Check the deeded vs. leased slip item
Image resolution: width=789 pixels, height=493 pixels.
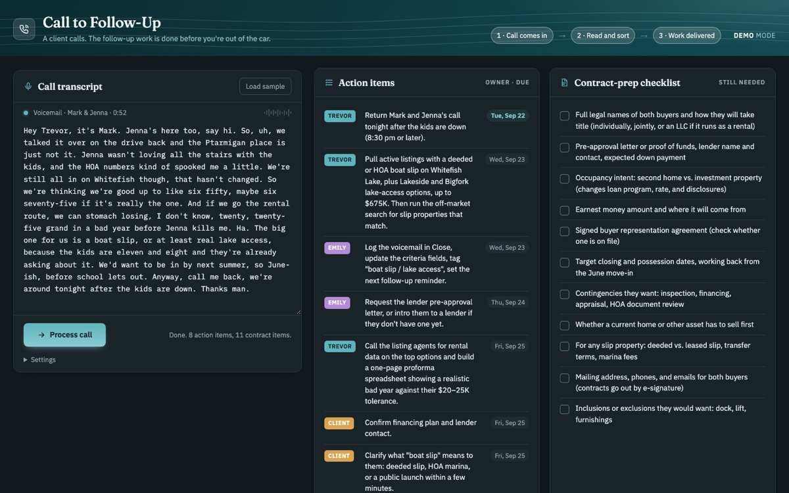pos(564,346)
